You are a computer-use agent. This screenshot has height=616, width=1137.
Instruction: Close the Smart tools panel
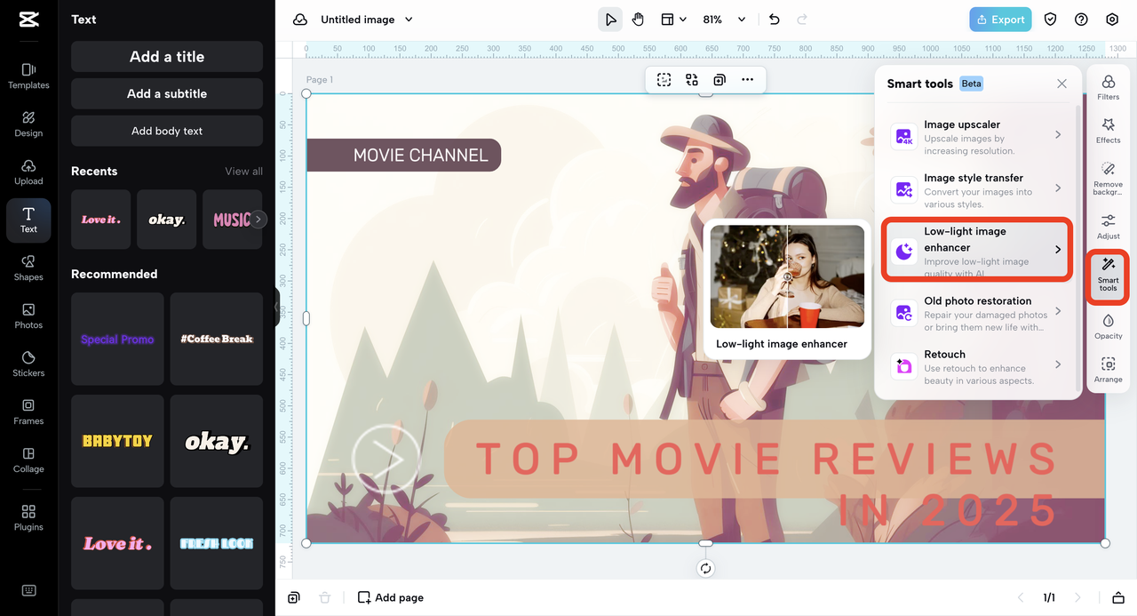coord(1061,84)
